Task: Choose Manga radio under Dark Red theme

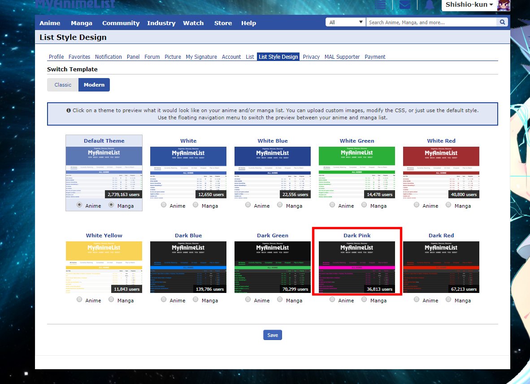Action: pos(449,300)
